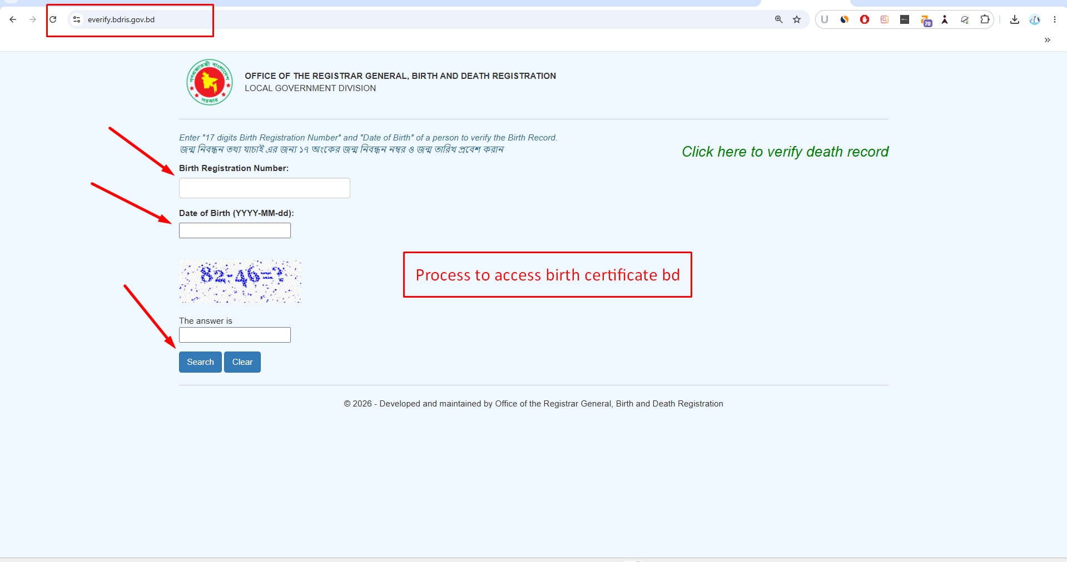Go back to the previous page
The height and width of the screenshot is (562, 1067).
pyautogui.click(x=13, y=19)
